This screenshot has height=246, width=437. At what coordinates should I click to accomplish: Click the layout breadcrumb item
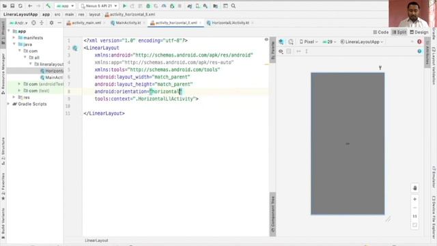point(94,14)
